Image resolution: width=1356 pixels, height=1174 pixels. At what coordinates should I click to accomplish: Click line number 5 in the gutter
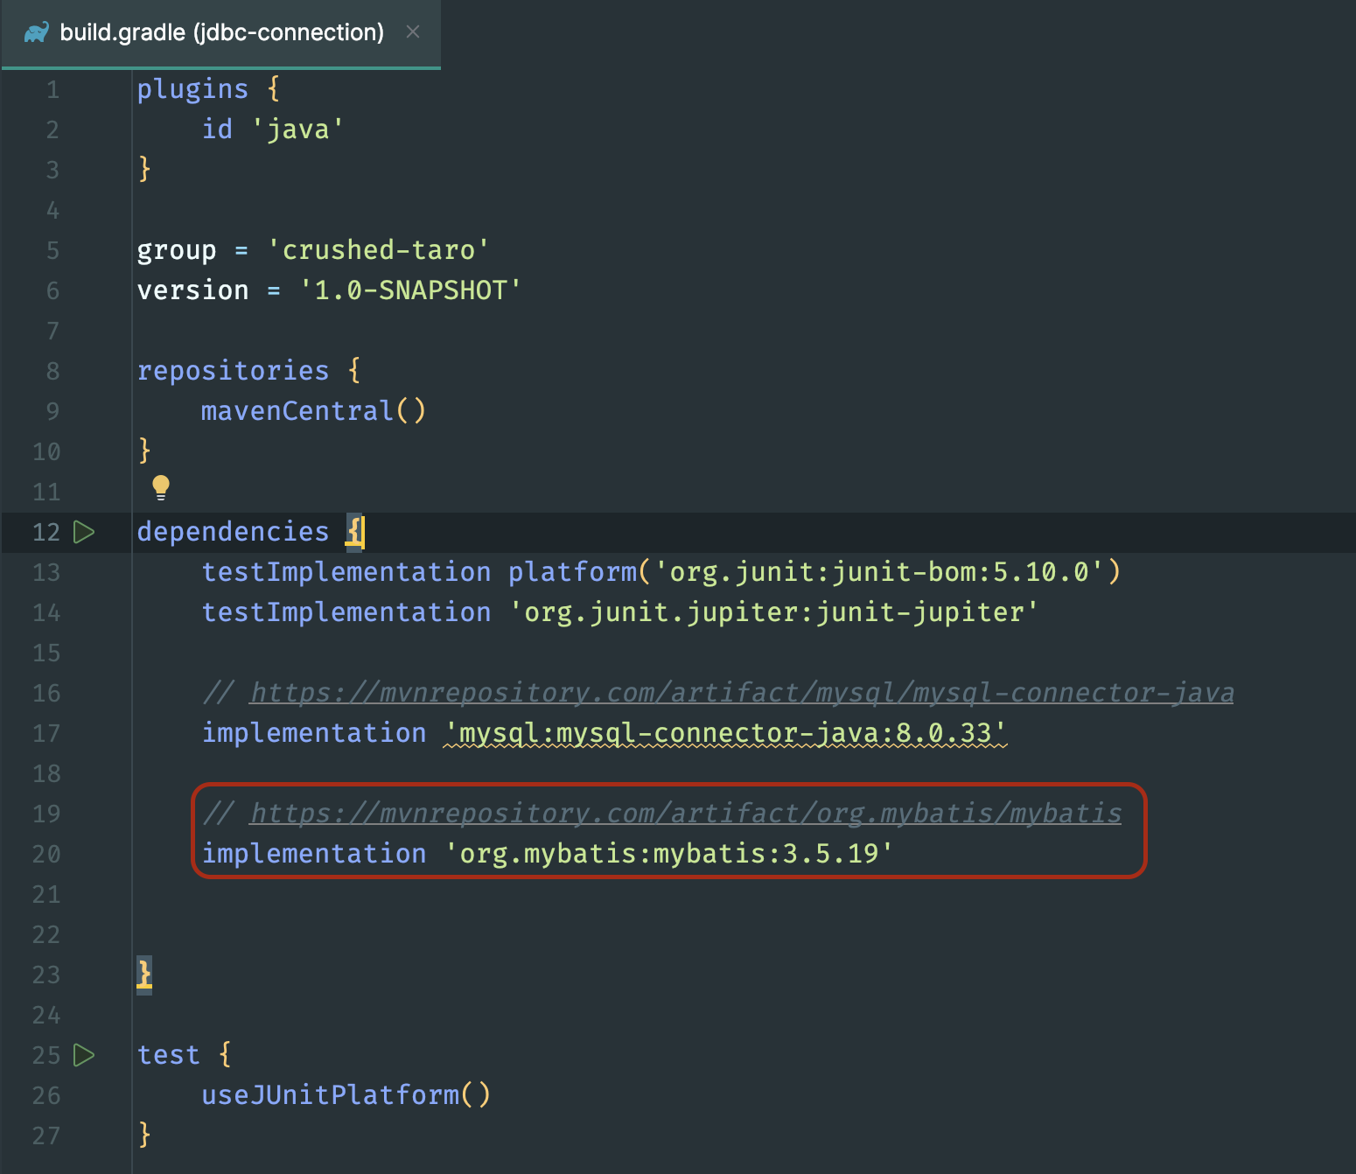(x=52, y=250)
